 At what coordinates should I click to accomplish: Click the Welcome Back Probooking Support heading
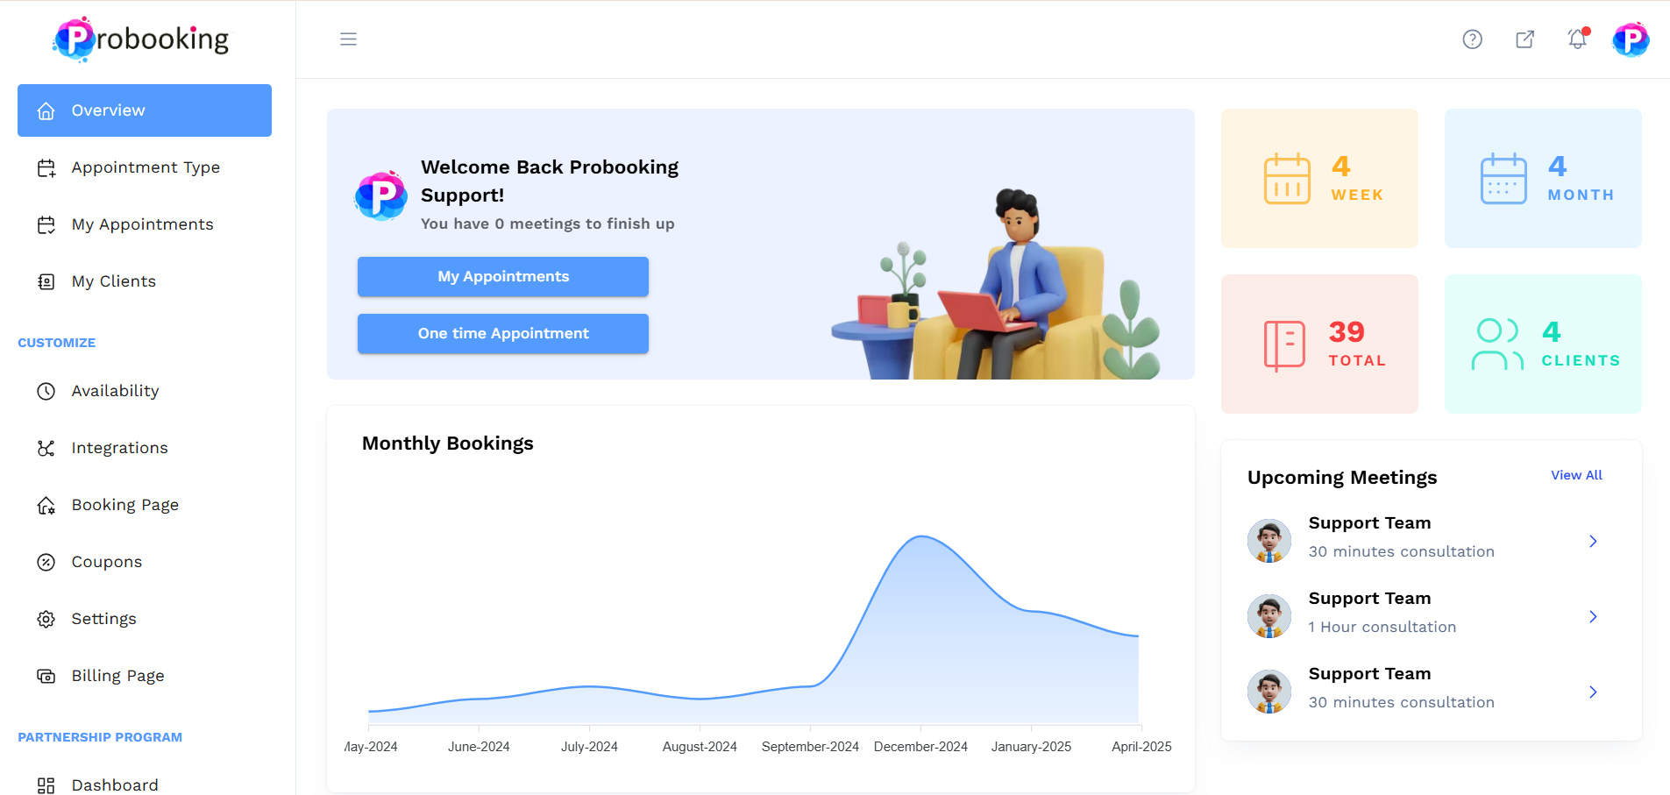(x=550, y=181)
